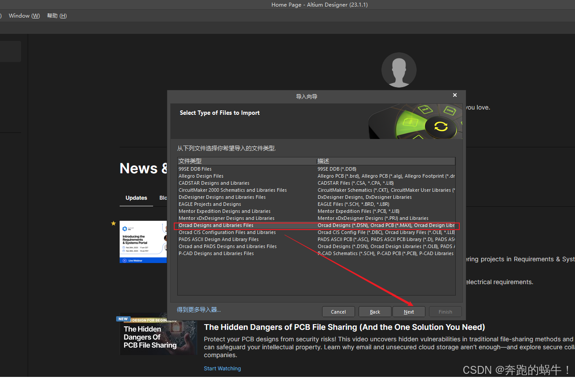This screenshot has height=380, width=575.
Task: Select Mentor xDxDesigner Designs and Libraries
Action: pos(316,218)
